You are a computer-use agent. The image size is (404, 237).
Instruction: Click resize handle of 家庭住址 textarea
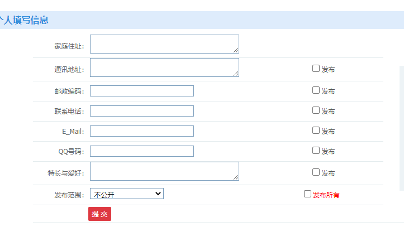(236, 50)
